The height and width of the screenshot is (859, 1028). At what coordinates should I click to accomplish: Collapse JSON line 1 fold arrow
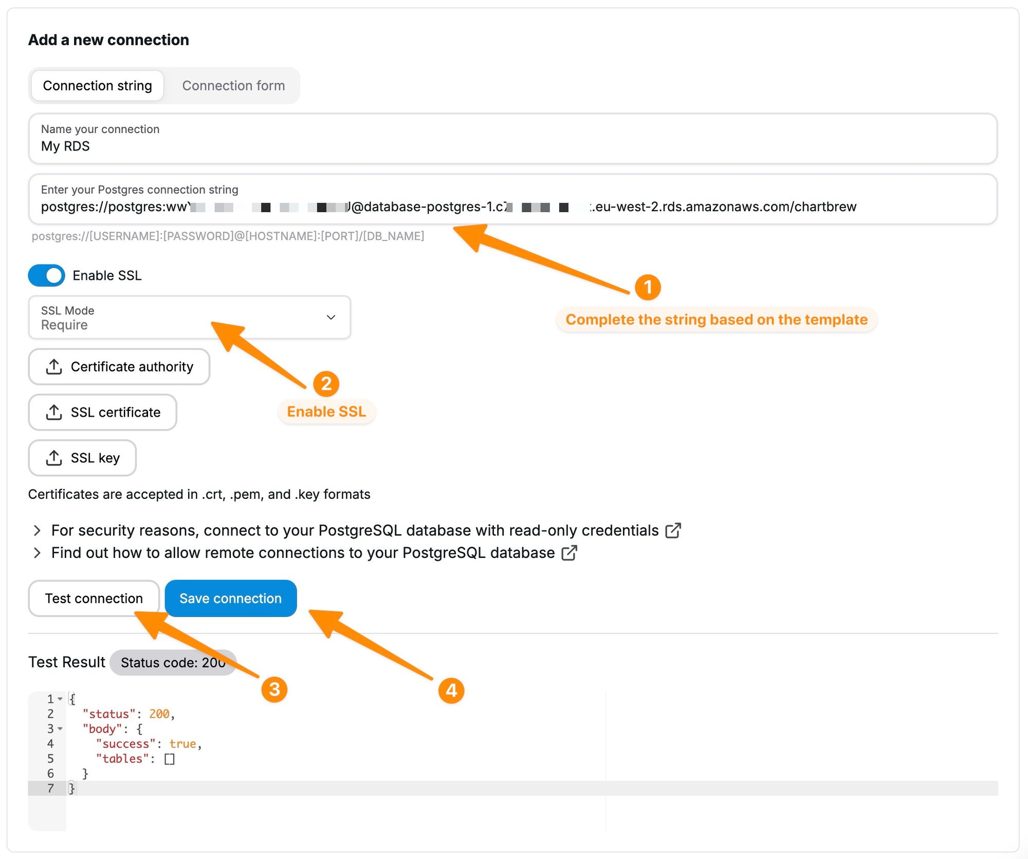pos(60,699)
